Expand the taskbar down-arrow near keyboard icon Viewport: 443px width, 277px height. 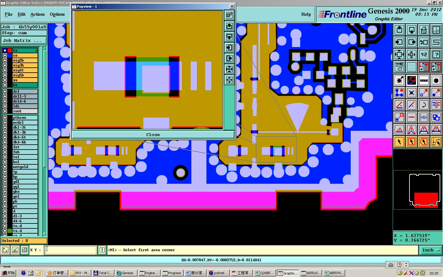(406, 265)
